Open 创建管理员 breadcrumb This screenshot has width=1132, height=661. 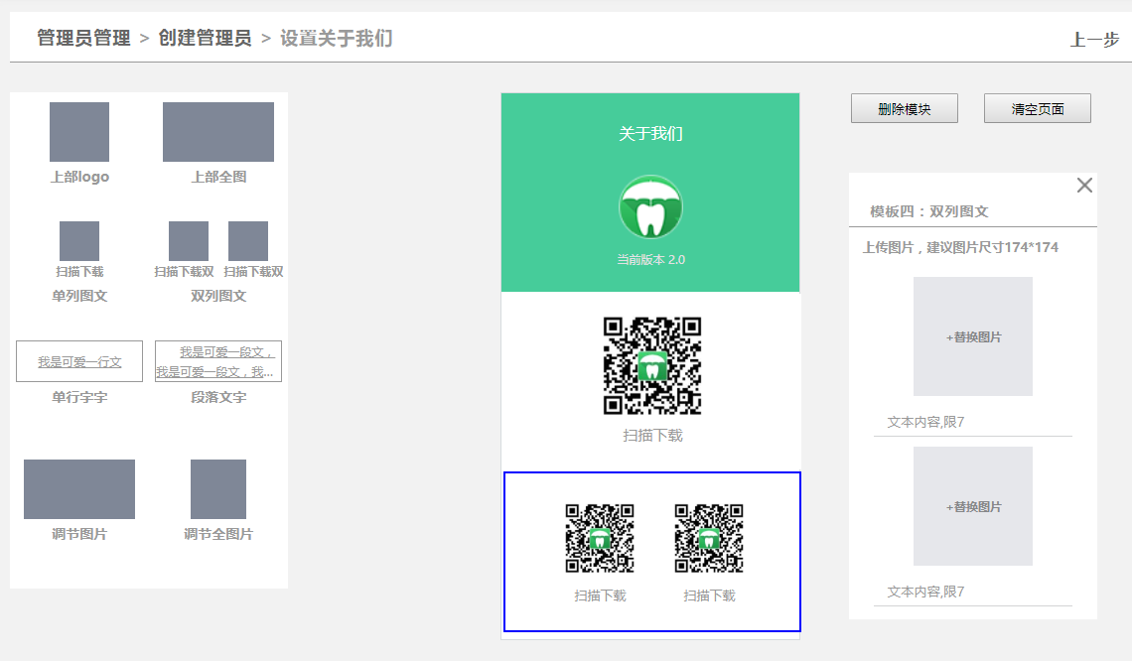click(205, 38)
